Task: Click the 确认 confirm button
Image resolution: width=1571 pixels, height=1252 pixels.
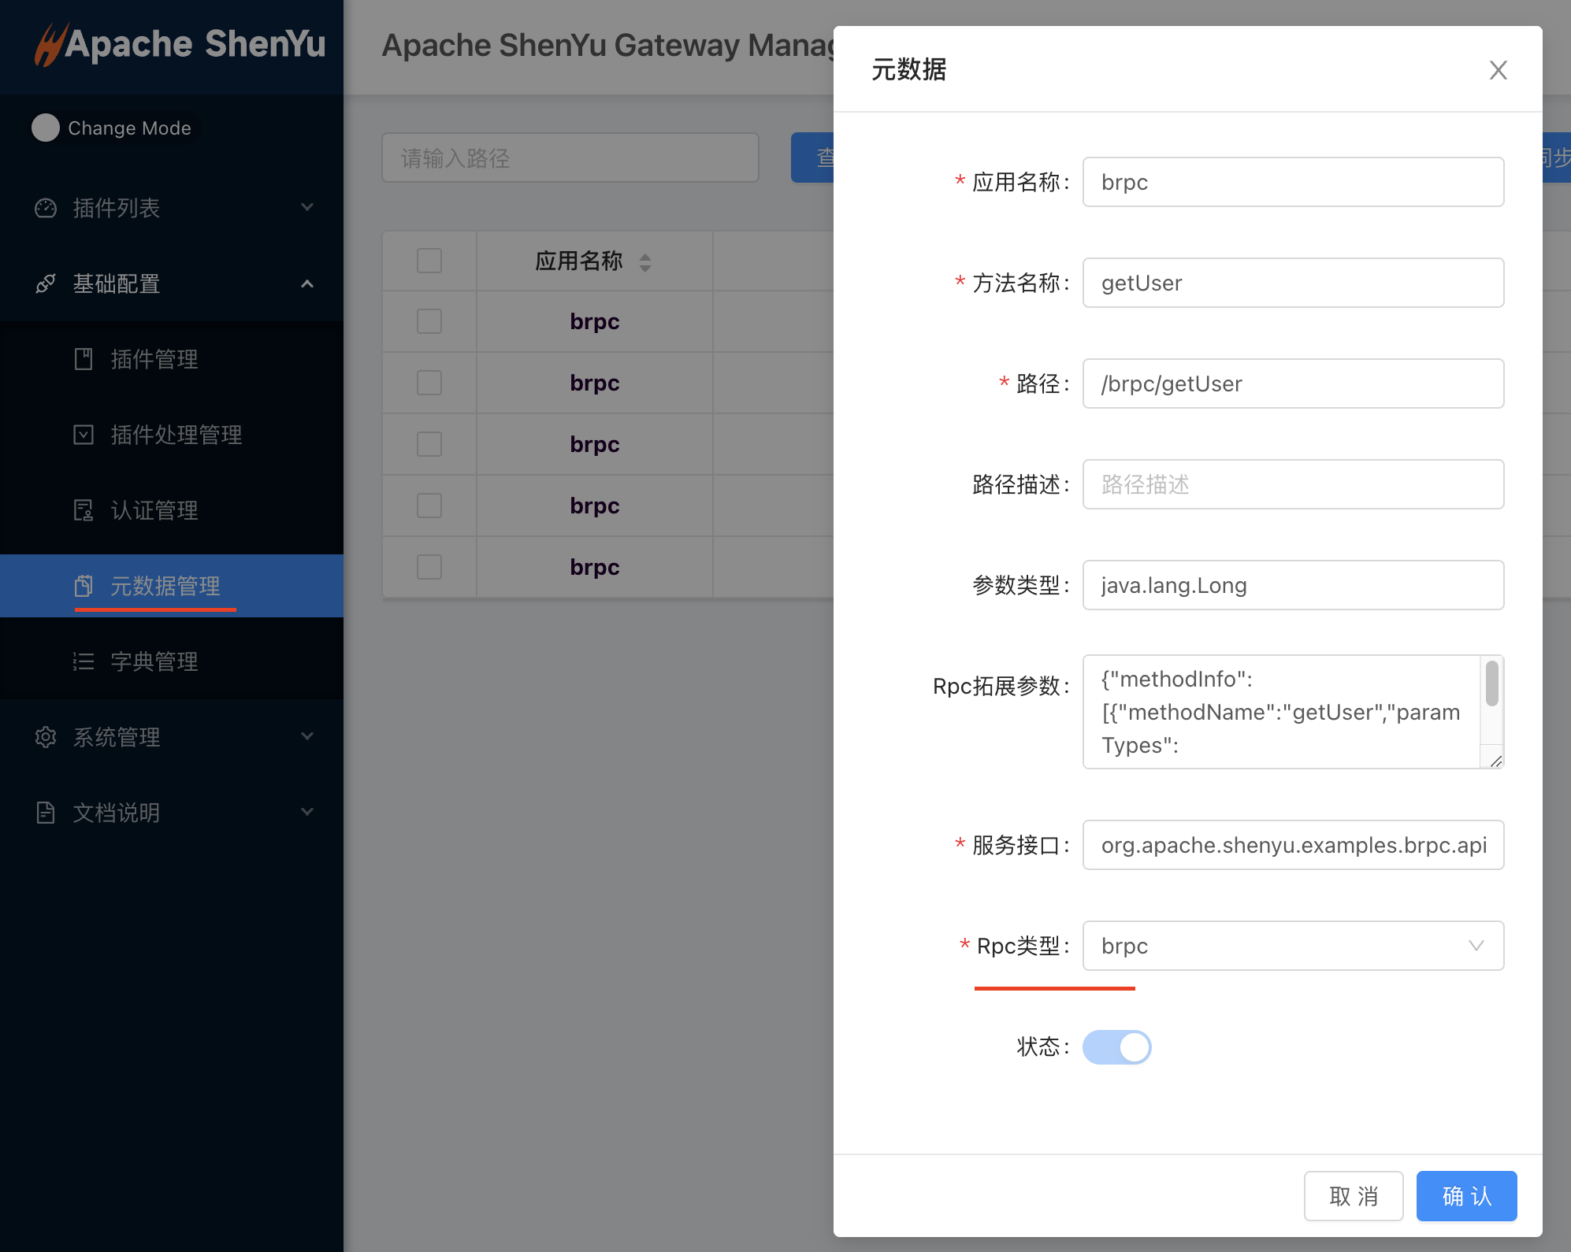Action: 1466,1196
